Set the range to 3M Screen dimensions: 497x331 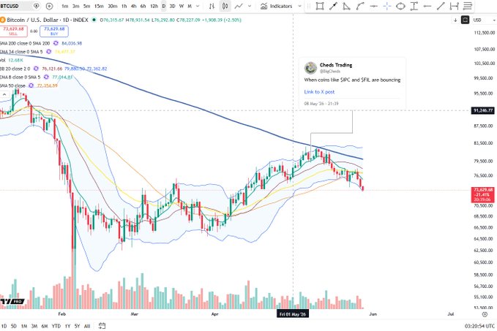34,326
